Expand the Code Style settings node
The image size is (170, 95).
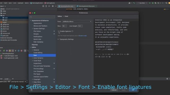(x=32, y=61)
